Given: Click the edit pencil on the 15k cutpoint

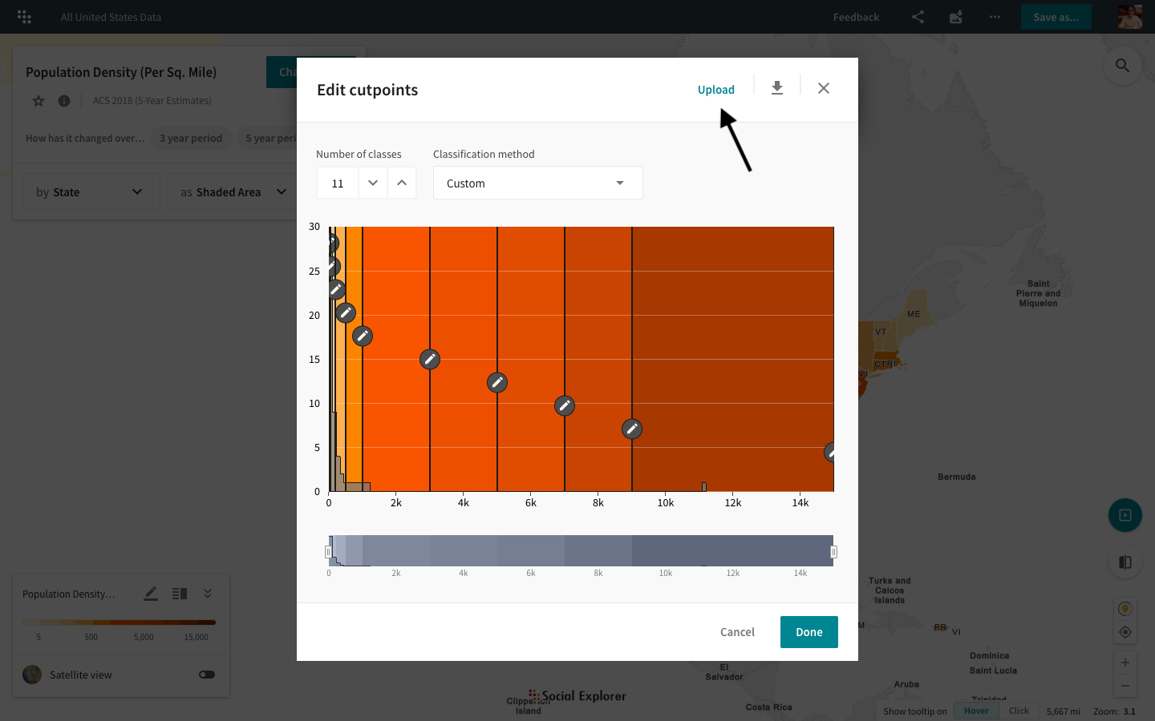Looking at the screenshot, I should (x=830, y=453).
